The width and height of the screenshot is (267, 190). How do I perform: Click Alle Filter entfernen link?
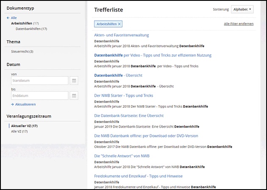(x=239, y=24)
